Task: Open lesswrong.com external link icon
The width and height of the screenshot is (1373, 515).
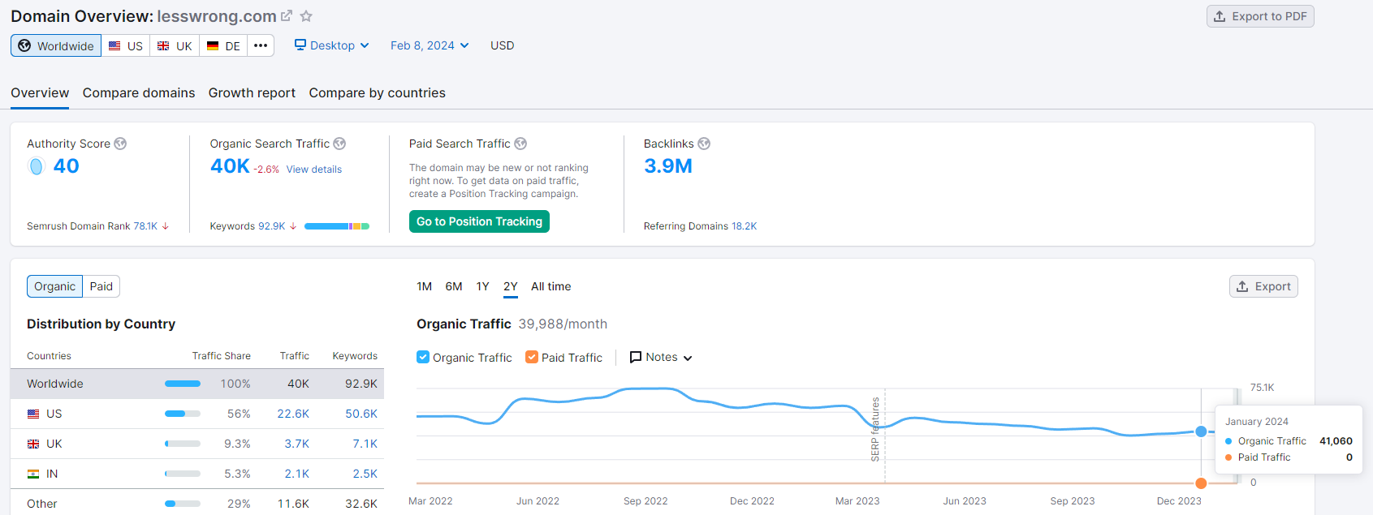Action: (287, 15)
